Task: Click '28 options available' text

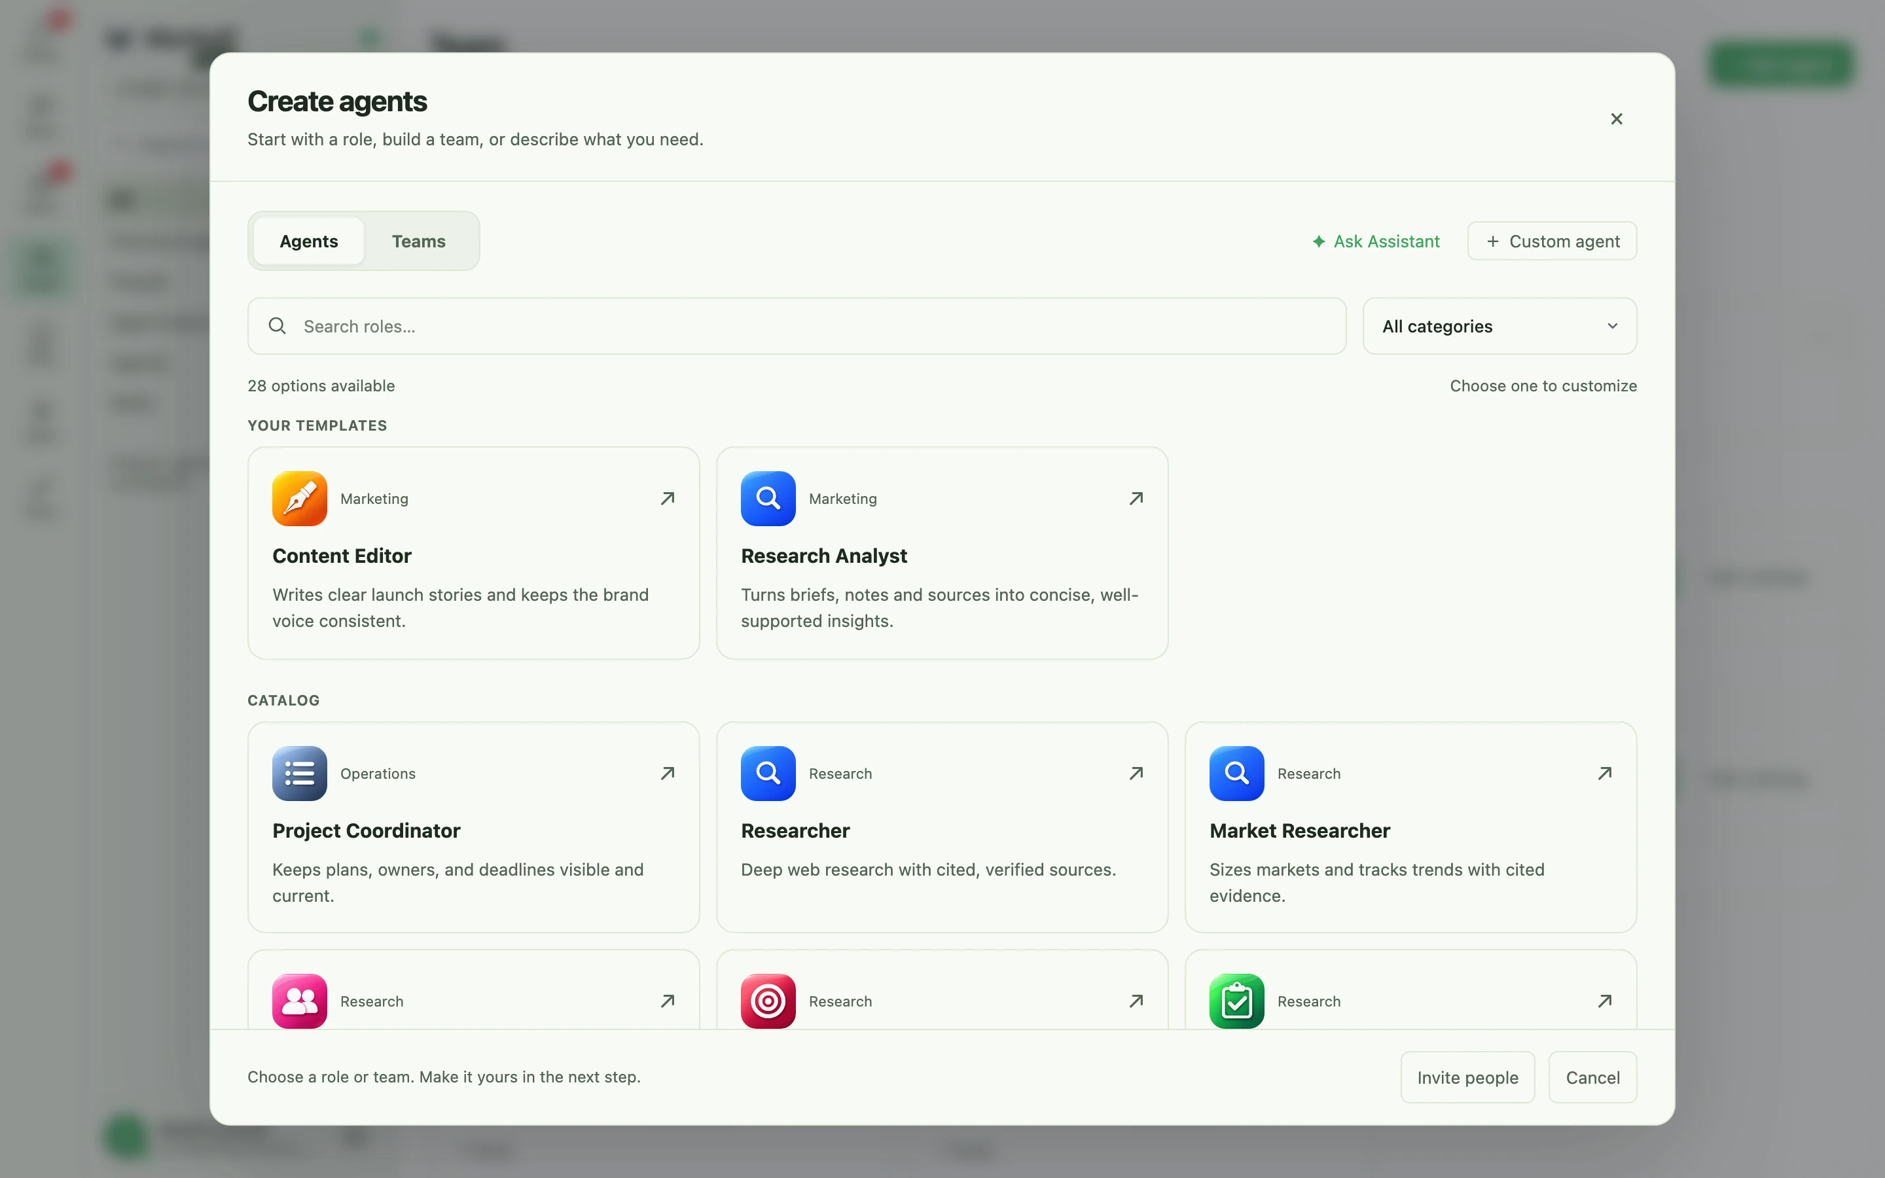Action: coord(321,385)
